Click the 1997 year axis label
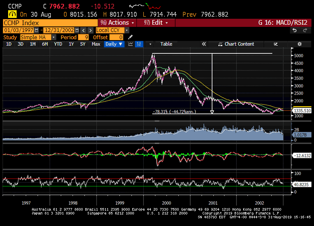Screen dimensions: 314x226 pos(26,203)
